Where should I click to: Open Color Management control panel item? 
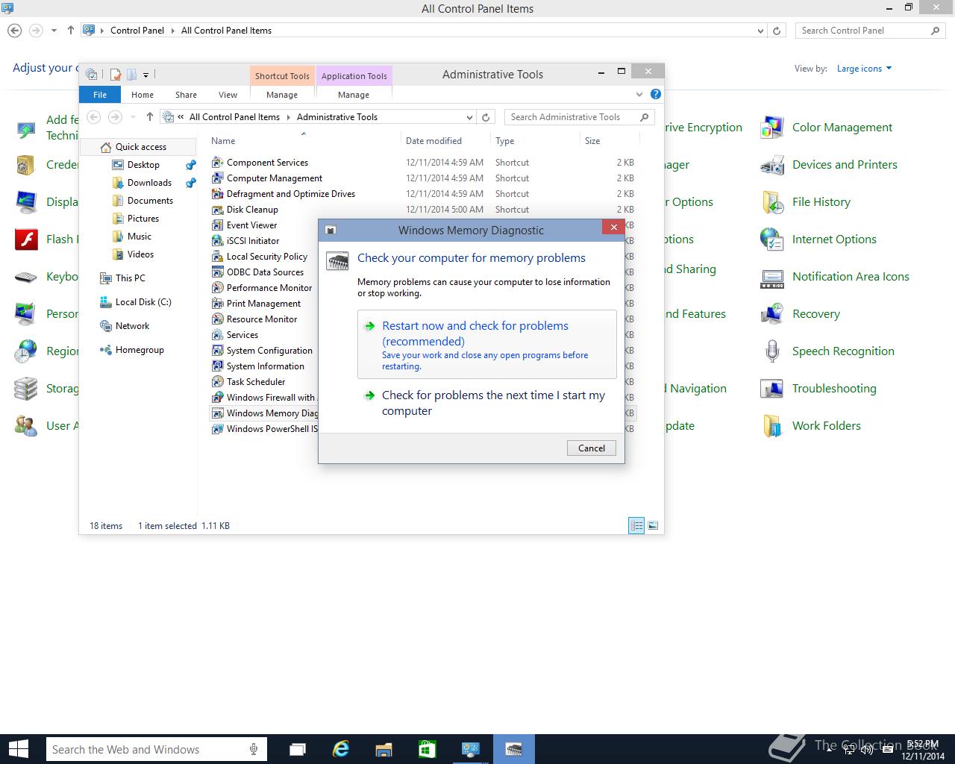tap(827, 128)
